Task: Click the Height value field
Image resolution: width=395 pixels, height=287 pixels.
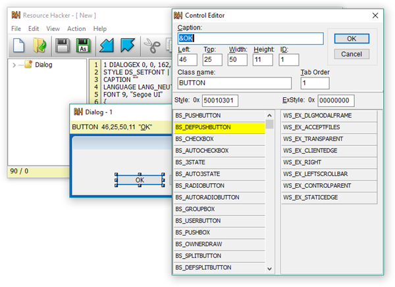Action: [263, 60]
